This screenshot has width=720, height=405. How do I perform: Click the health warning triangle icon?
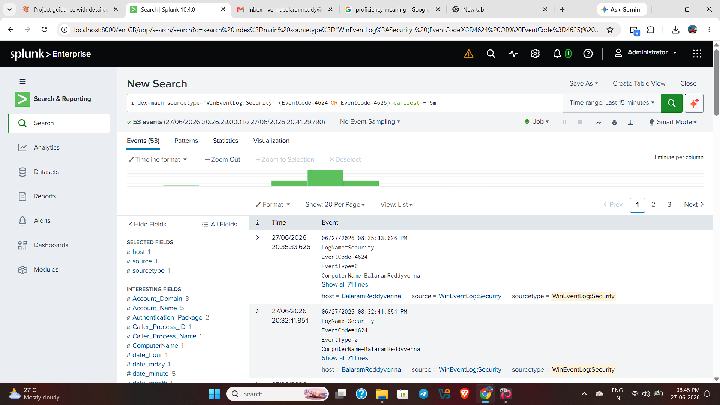pyautogui.click(x=469, y=54)
